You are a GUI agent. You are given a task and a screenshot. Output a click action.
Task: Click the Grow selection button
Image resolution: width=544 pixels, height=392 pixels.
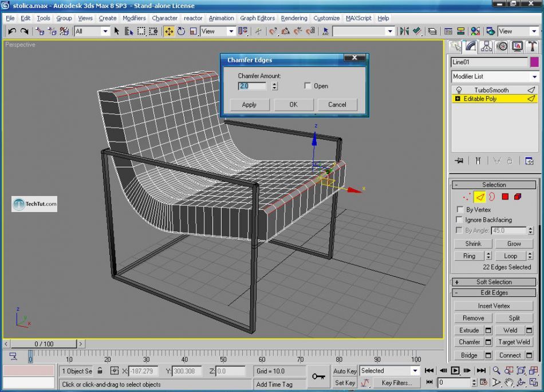tap(514, 244)
